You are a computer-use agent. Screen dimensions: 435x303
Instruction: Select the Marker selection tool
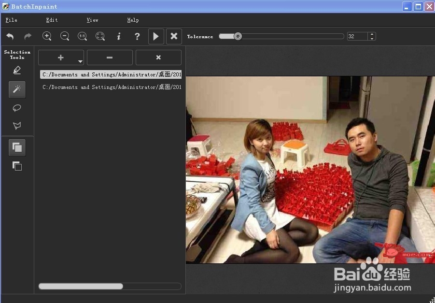(17, 70)
